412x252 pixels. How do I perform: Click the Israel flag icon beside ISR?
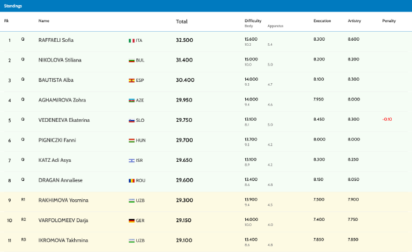point(132,161)
